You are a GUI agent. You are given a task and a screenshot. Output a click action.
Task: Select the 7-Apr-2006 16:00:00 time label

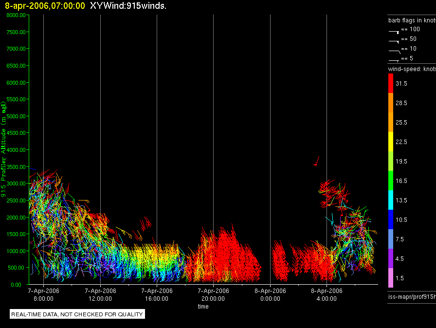point(157,294)
